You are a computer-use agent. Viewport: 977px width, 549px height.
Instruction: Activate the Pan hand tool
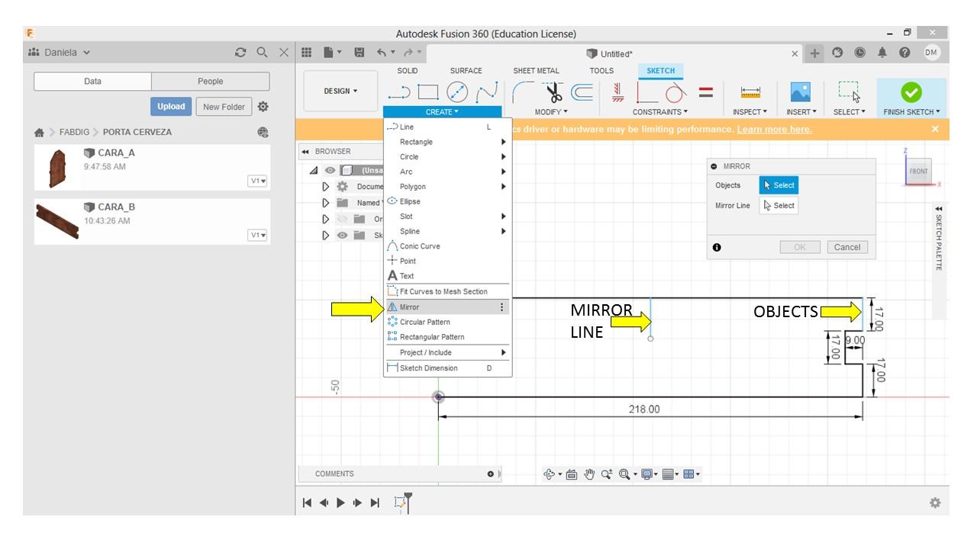tap(589, 474)
